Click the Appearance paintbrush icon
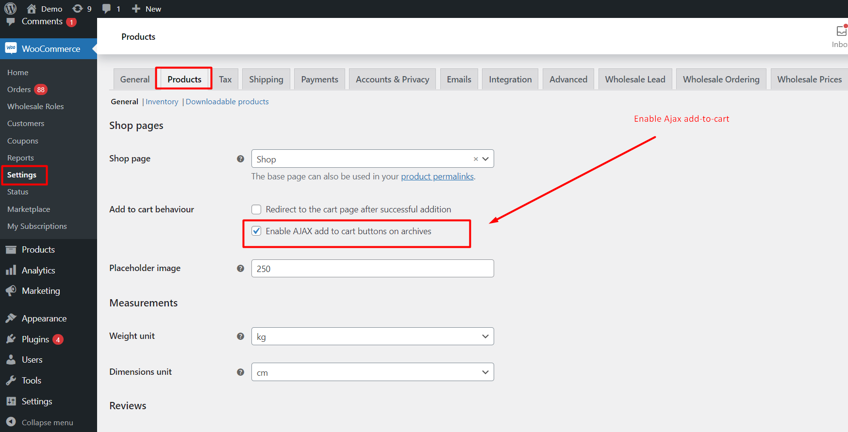Screen dimensions: 848x432 11,318
